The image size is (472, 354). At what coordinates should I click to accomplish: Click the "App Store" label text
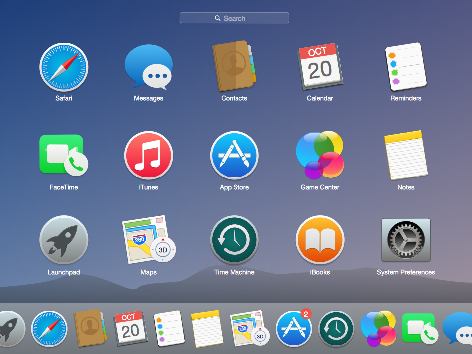[x=234, y=187]
